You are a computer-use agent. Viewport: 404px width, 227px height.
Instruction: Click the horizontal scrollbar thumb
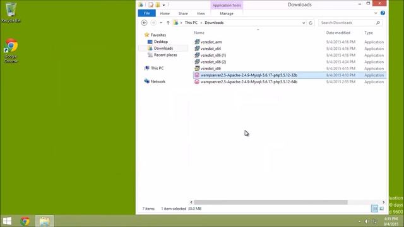(271, 202)
